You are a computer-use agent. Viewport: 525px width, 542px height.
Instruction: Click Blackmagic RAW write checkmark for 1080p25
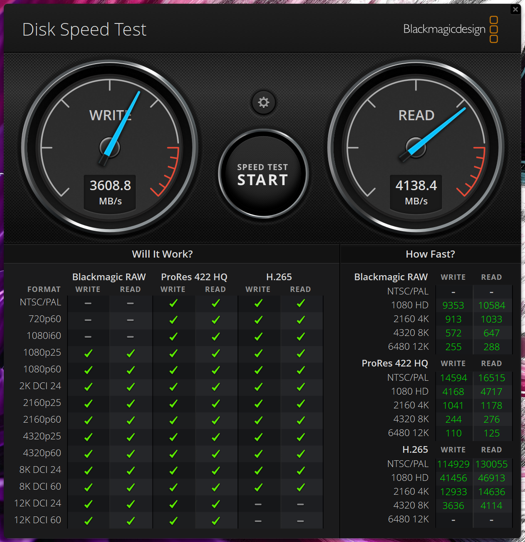(x=88, y=353)
